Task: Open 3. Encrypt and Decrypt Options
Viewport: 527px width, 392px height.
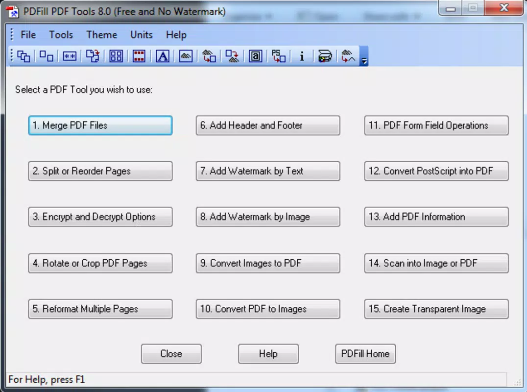Action: coord(100,217)
